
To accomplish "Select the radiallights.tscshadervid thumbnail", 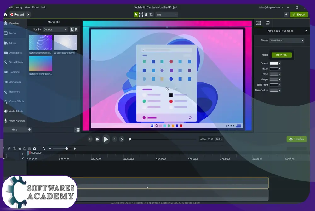I will [x=41, y=43].
